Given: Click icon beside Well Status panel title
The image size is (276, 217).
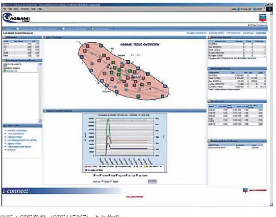Looking at the screenshot, I should tap(209, 101).
